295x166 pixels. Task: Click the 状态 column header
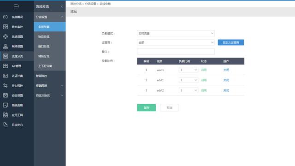click(x=204, y=61)
